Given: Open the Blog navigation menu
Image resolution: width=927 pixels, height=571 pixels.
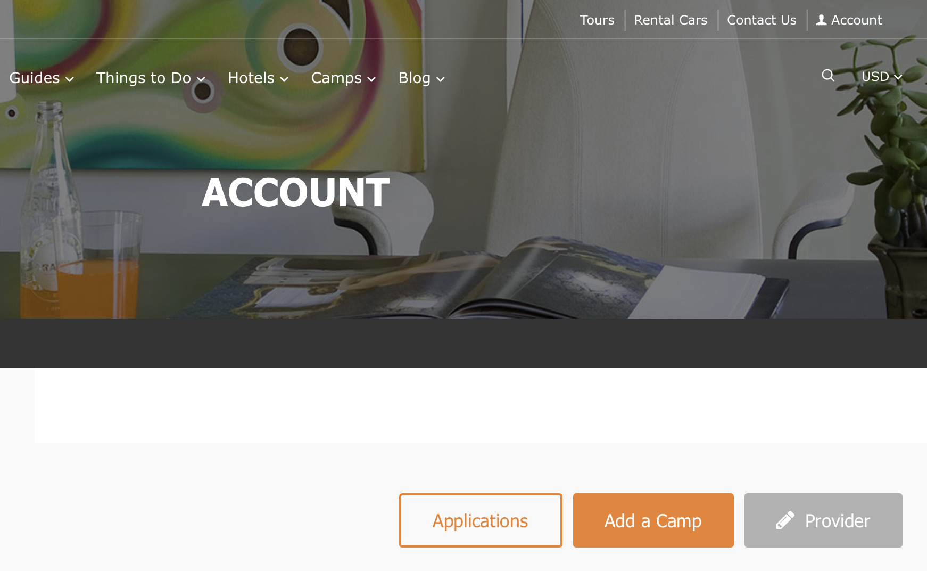Looking at the screenshot, I should coord(421,78).
